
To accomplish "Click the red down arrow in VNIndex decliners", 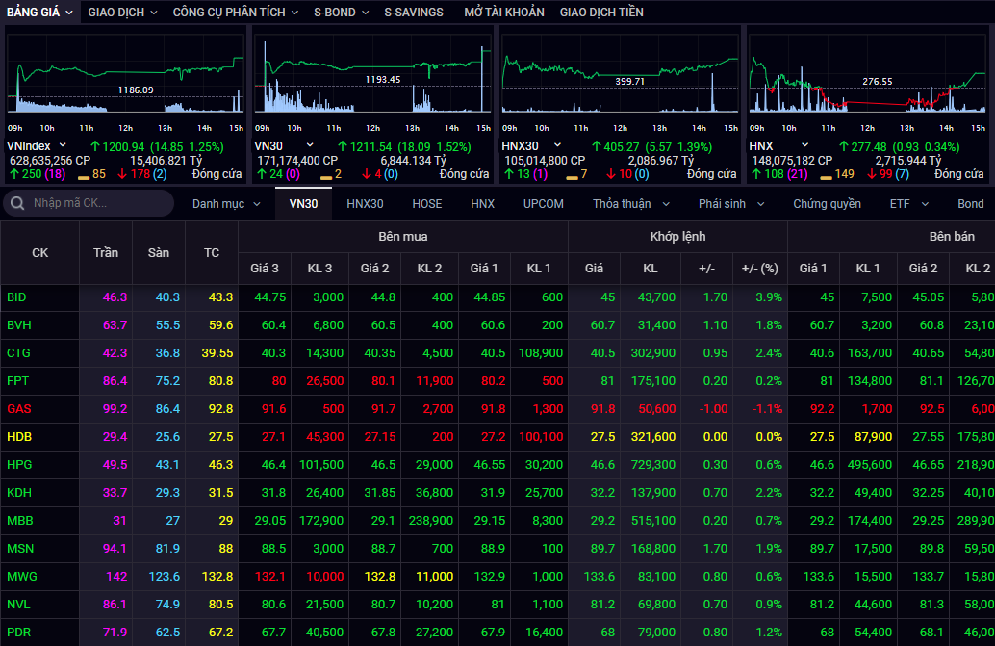I will 122,174.
